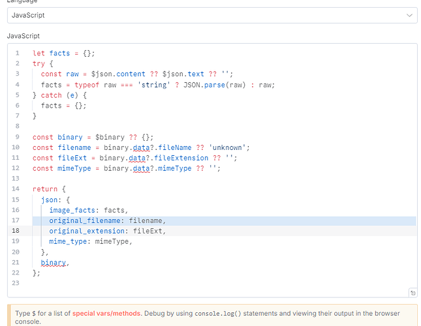
Task: Click the Language dropdown chevron arrow
Action: (x=409, y=15)
